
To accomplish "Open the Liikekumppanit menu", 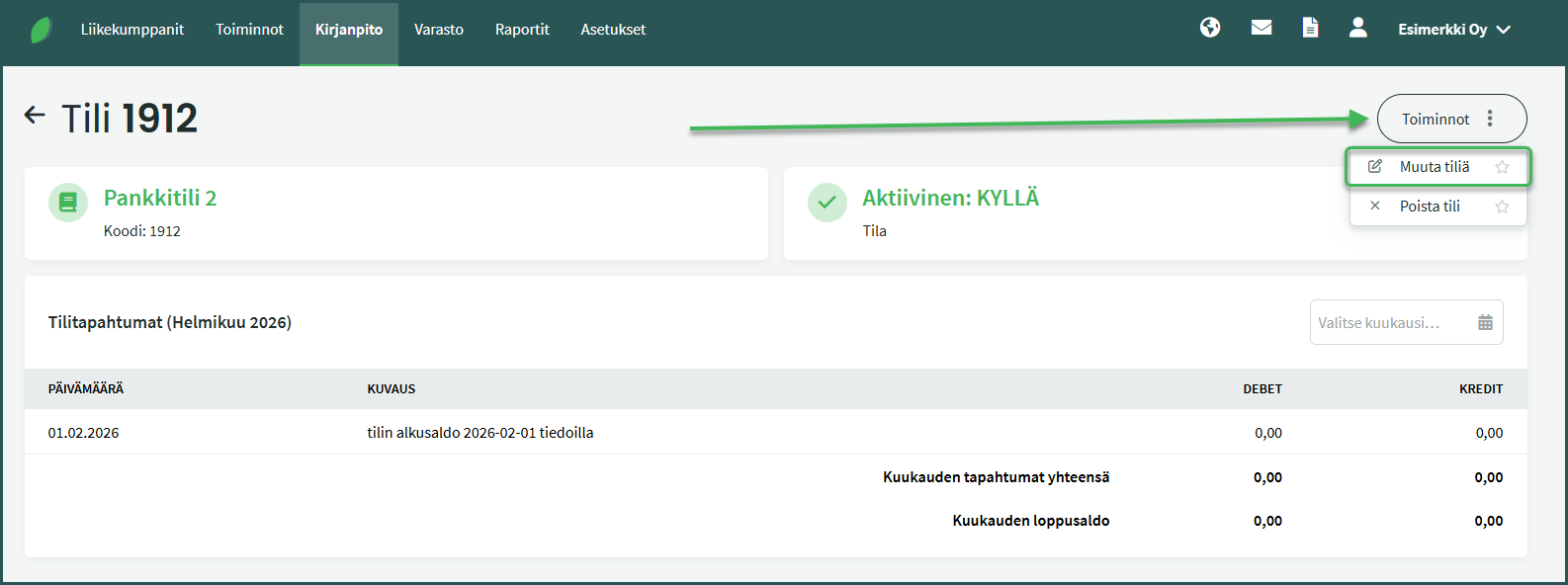I will click(132, 30).
